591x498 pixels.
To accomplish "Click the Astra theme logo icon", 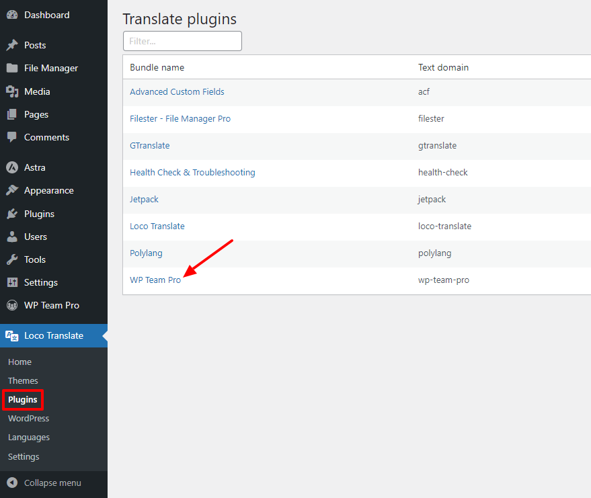I will [x=12, y=167].
